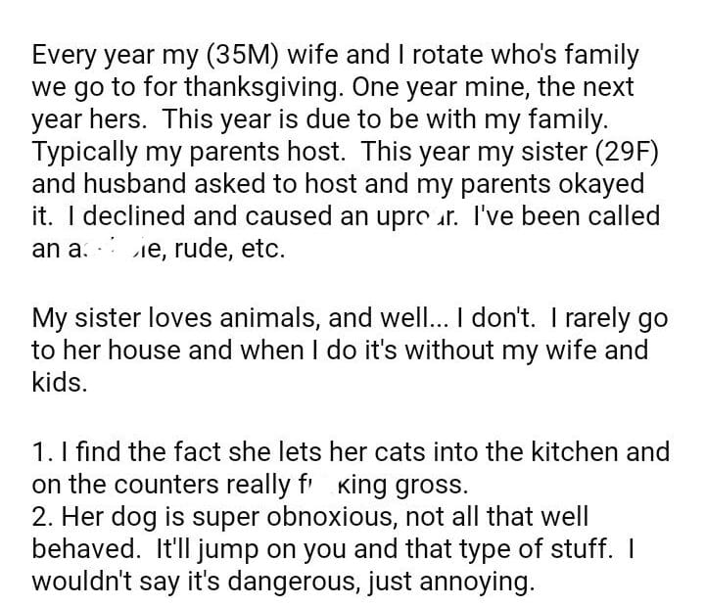
Task: Click the list number "1."
Action: click(42, 453)
